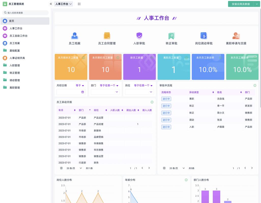Open 等于任意一个 operator dropdown for 部门
Viewport: 261px width, 203px height.
pyautogui.click(x=109, y=85)
